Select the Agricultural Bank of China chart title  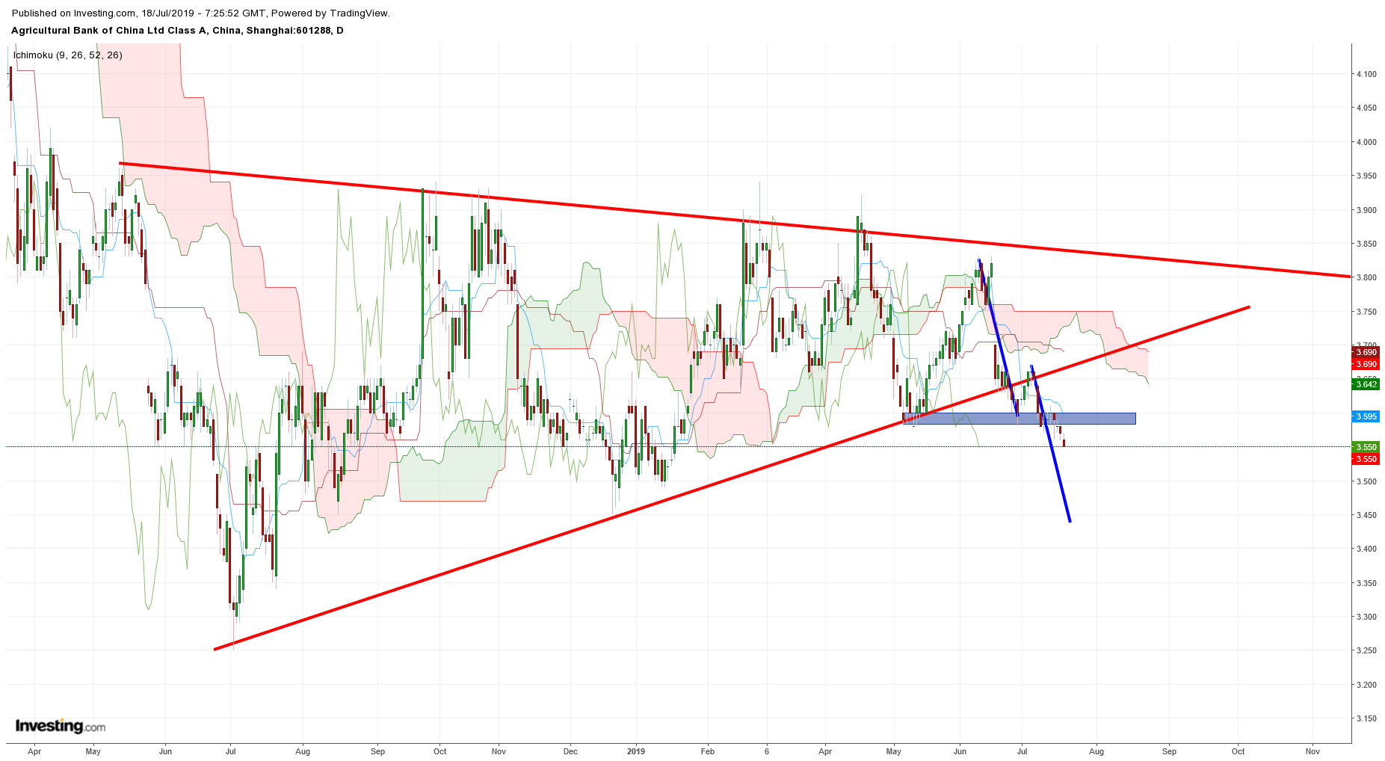click(x=178, y=31)
